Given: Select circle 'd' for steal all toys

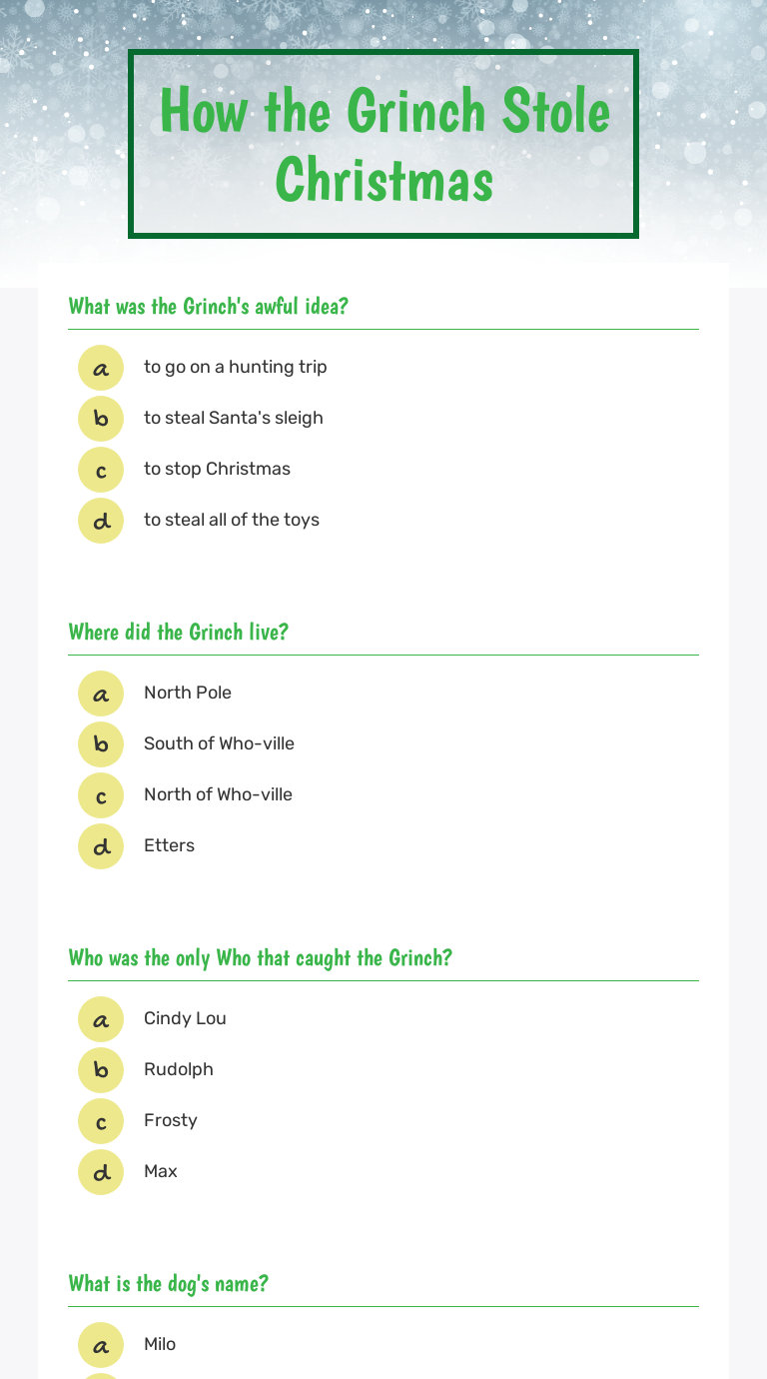Looking at the screenshot, I should click(101, 521).
